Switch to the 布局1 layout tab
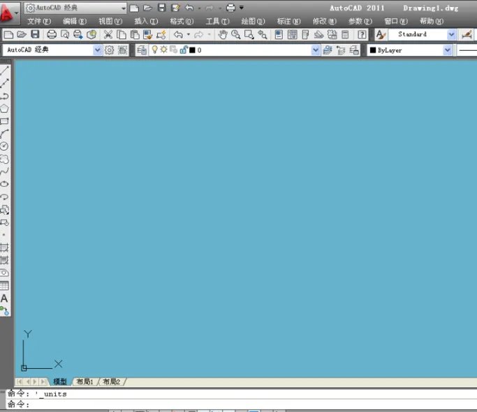Screen dimensions: 477x412 (85, 381)
